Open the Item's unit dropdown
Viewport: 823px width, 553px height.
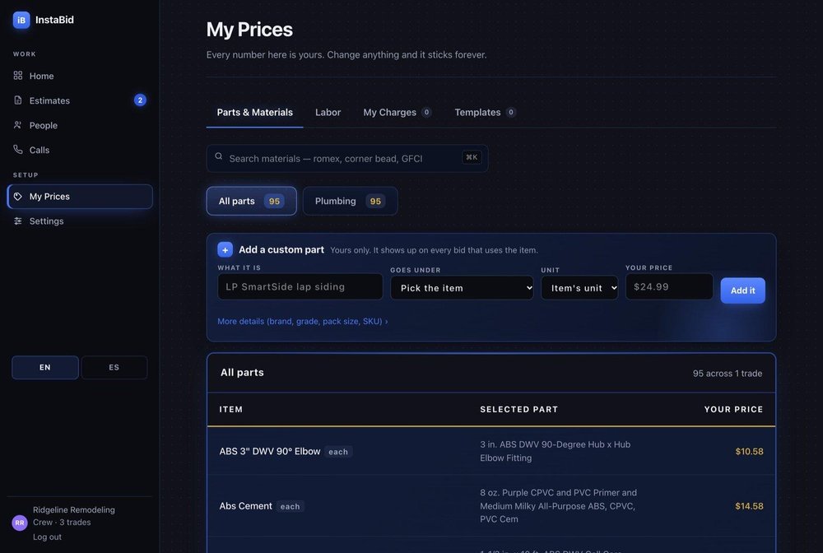point(579,287)
